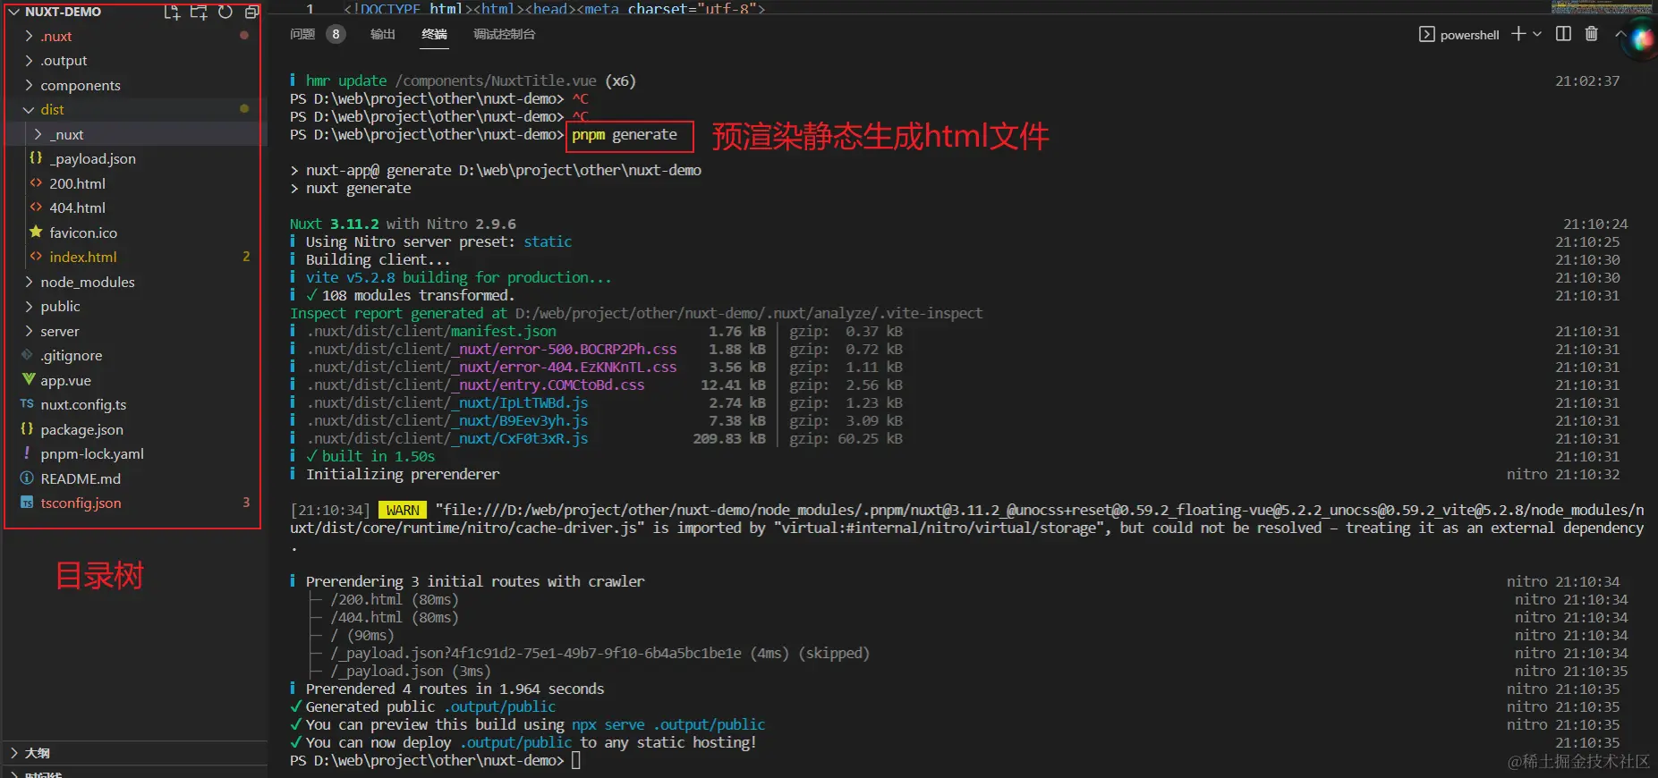The image size is (1658, 778).
Task: Click the index.html file icon
Action: point(36,257)
